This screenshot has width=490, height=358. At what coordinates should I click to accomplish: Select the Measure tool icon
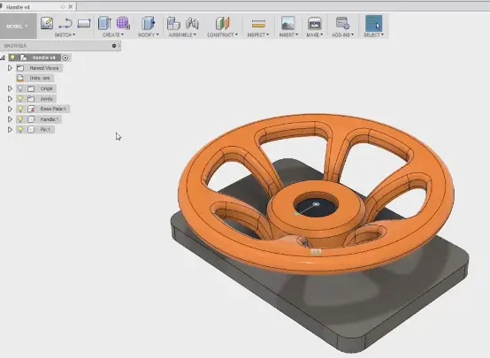[x=258, y=24]
